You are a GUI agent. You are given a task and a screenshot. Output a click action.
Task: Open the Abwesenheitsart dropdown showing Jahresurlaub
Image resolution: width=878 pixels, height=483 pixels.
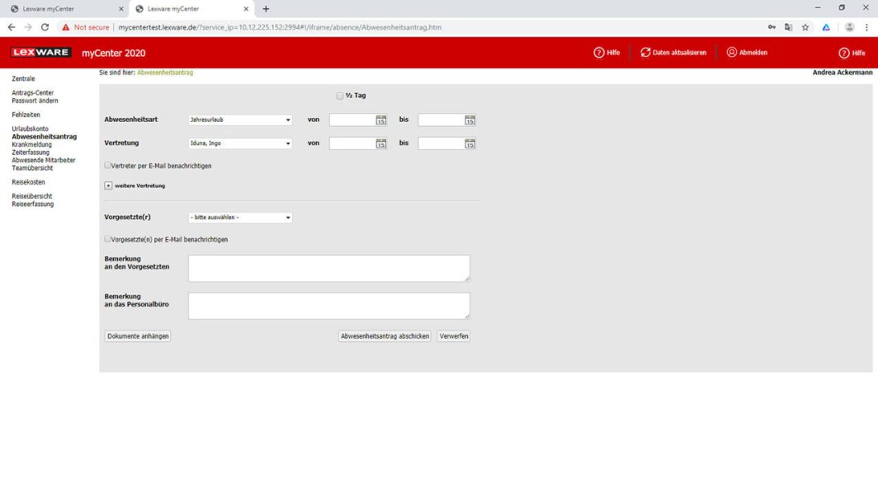(x=239, y=120)
